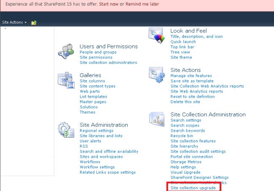This screenshot has width=274, height=191.
Task: Open Storage Metrics
Action: pyautogui.click(x=186, y=162)
